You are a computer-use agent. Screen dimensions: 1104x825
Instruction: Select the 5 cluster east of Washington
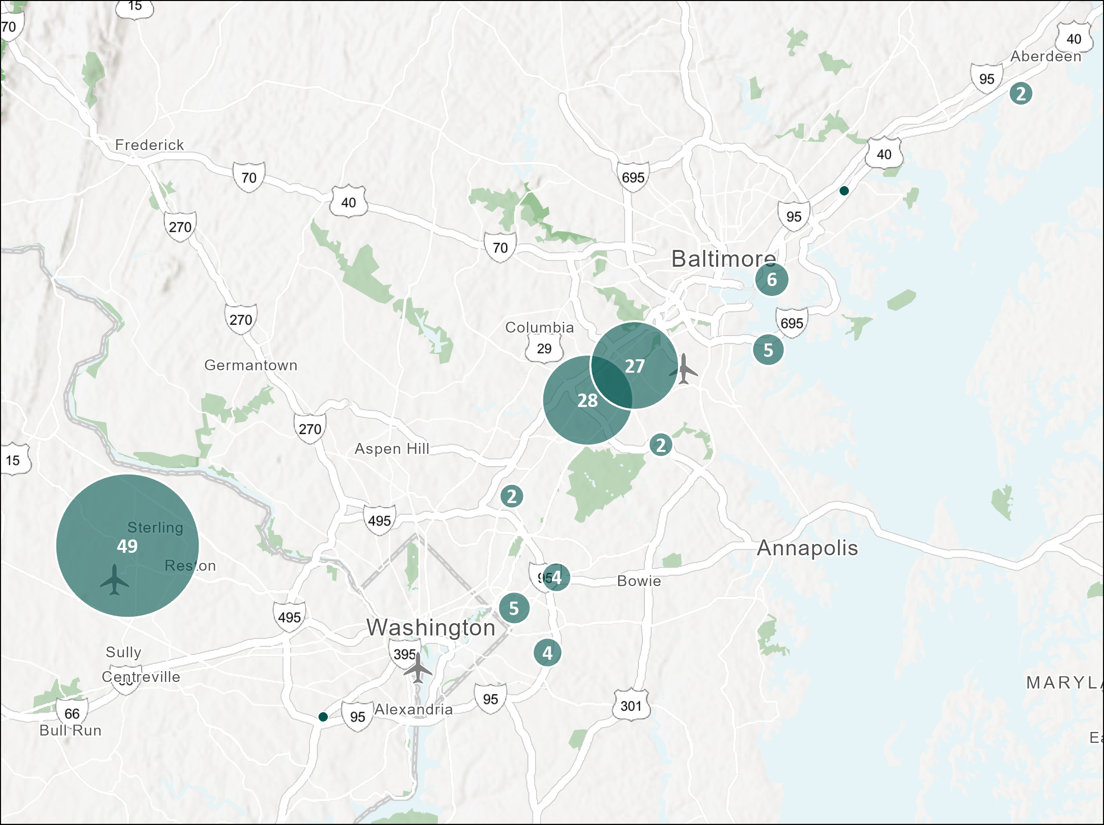pos(514,608)
